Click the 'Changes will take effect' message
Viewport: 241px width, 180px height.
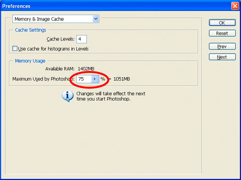[111, 96]
